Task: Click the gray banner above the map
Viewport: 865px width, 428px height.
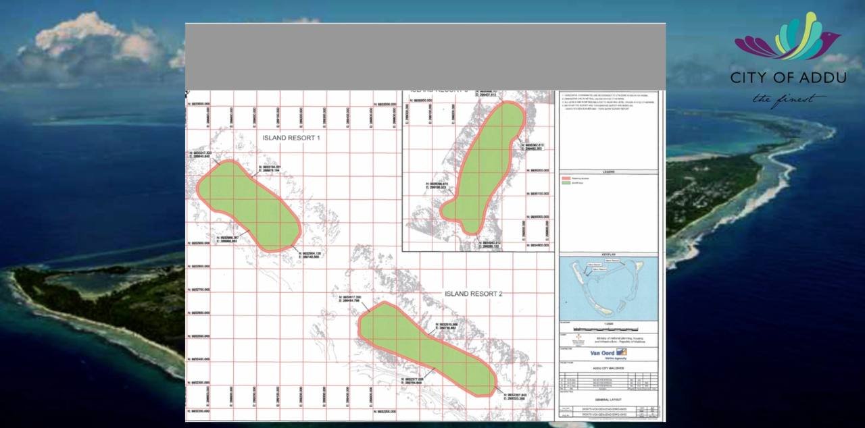Action: click(x=425, y=57)
